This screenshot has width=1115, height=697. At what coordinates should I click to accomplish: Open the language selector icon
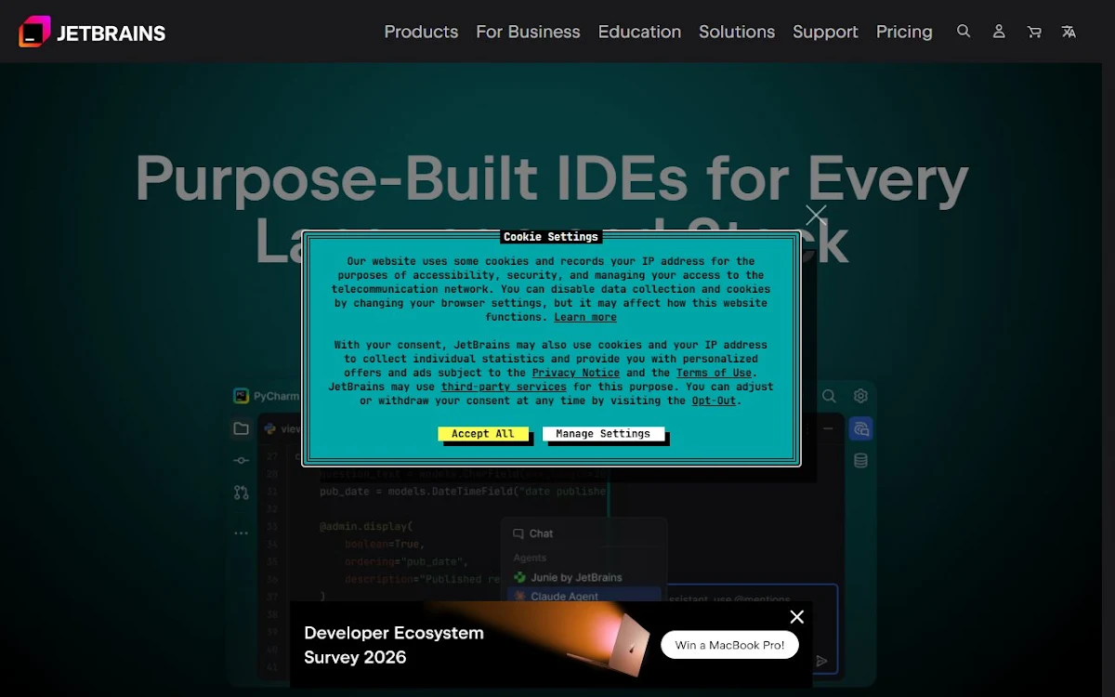click(1069, 32)
